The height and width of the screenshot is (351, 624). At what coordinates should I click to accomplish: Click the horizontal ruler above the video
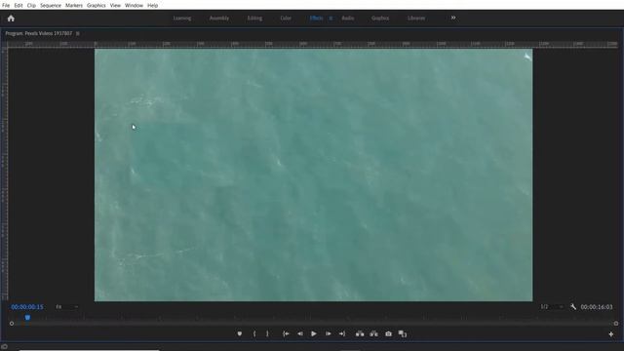click(x=312, y=44)
